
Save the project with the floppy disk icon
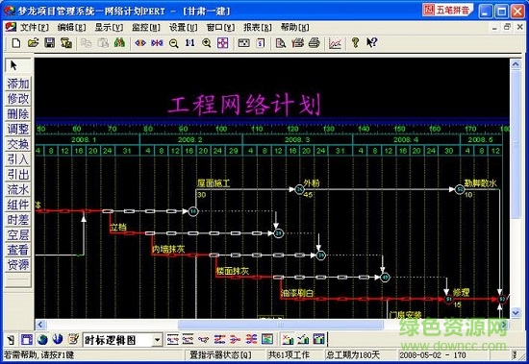50,43
